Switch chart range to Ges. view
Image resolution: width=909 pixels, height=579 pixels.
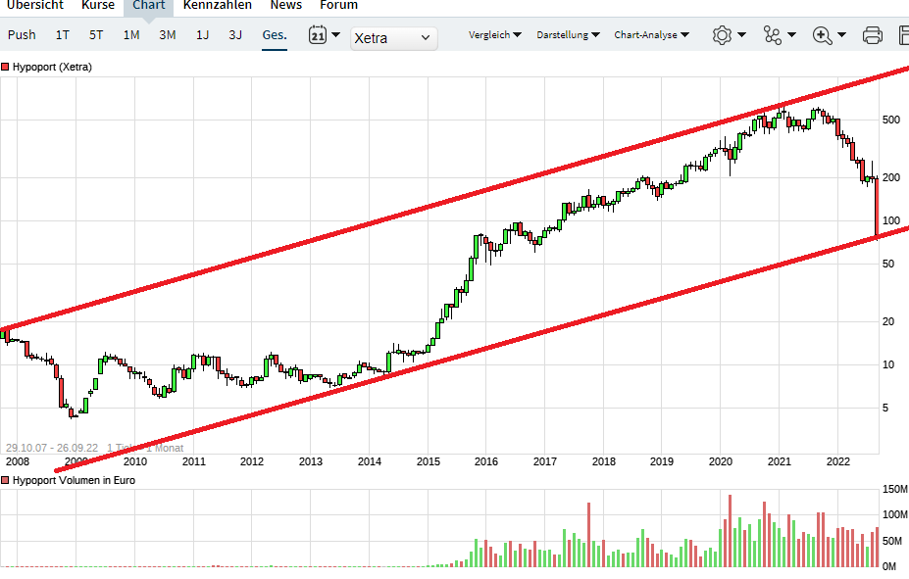coord(274,34)
